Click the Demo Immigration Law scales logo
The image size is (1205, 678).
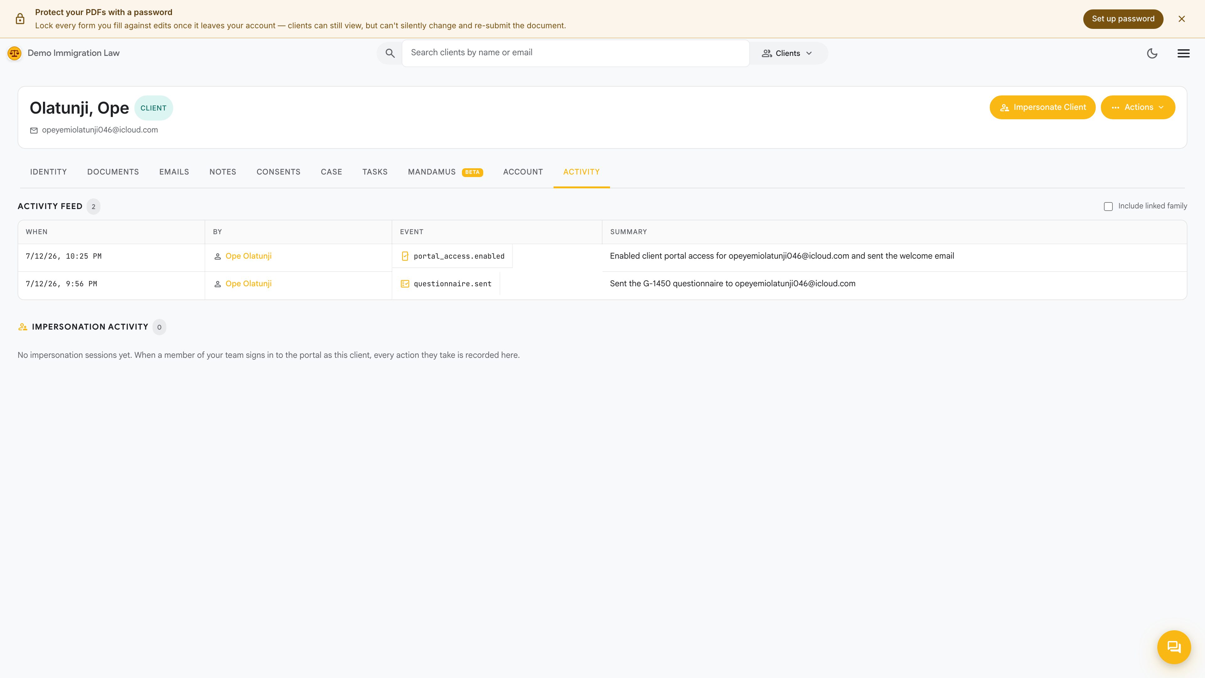pyautogui.click(x=14, y=53)
